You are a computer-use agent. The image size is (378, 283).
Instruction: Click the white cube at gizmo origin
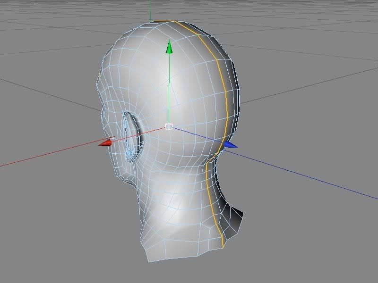(169, 126)
